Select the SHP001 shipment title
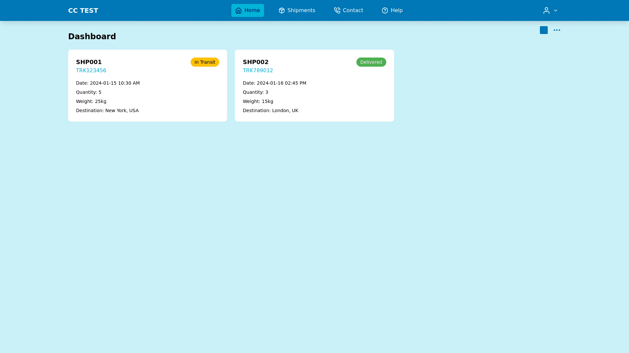The image size is (629, 353). [x=89, y=62]
